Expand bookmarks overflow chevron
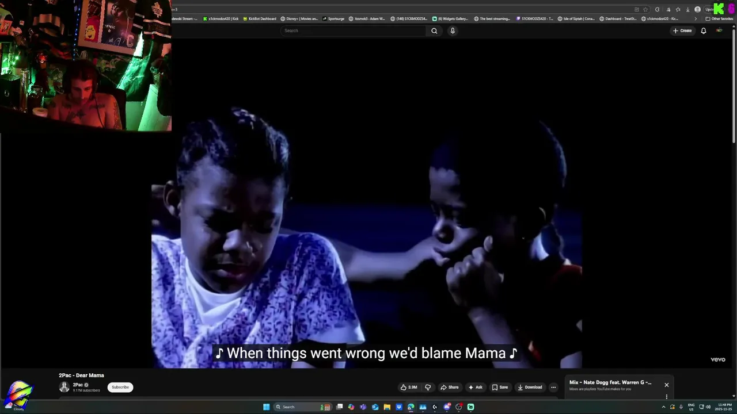737x414 pixels. [696, 18]
